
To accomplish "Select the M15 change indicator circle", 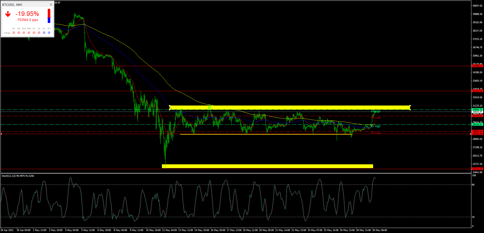I will click(x=24, y=33).
